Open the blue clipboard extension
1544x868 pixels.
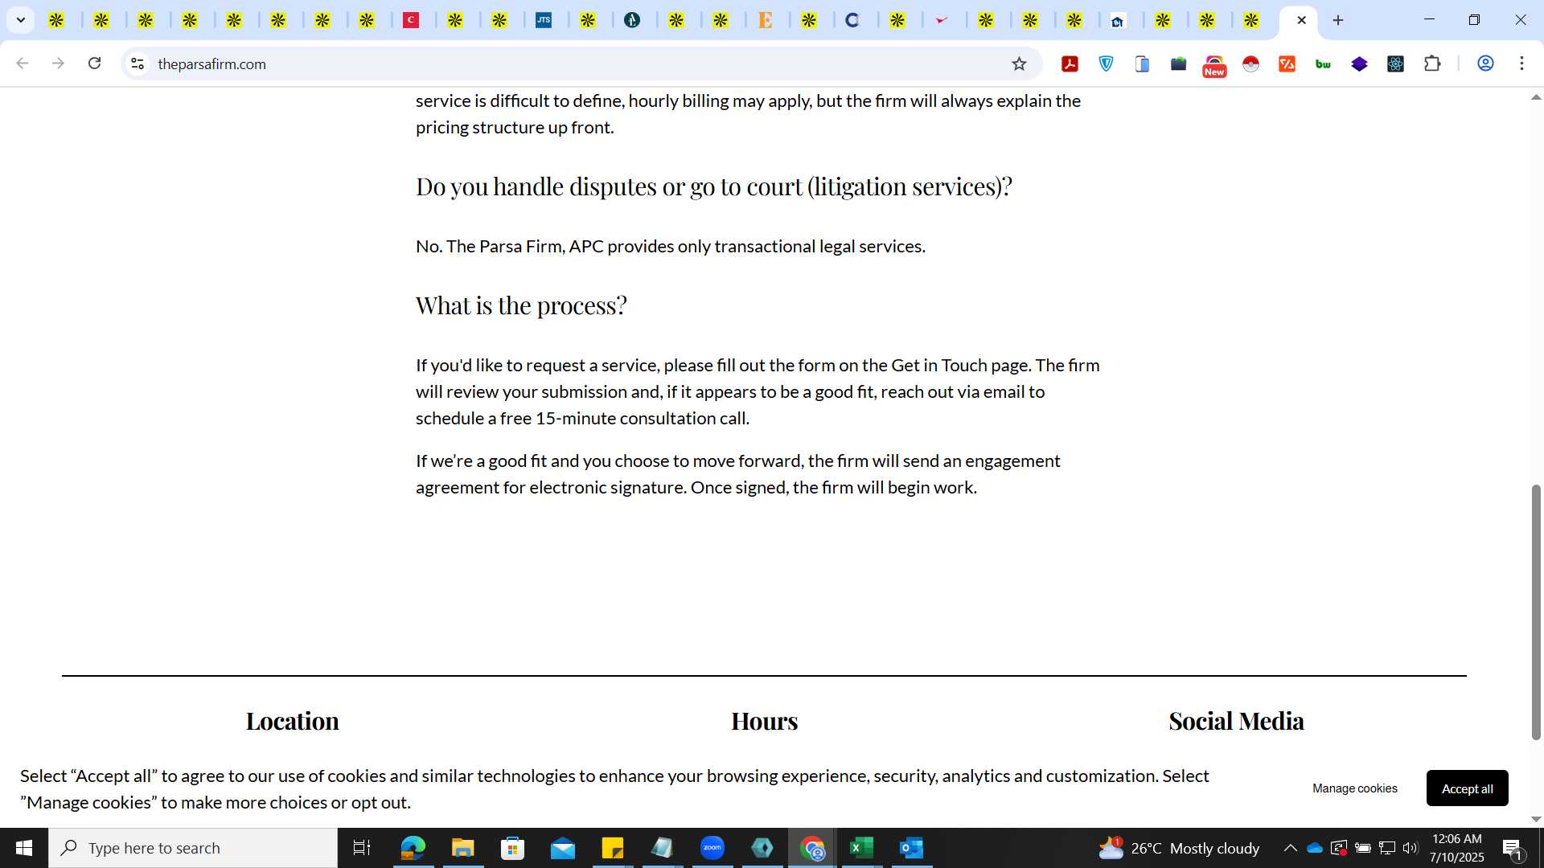pyautogui.click(x=1142, y=63)
